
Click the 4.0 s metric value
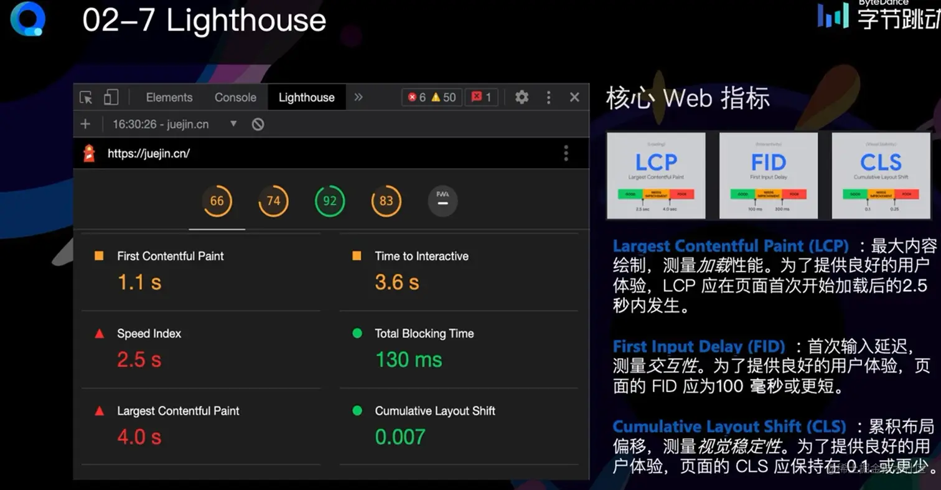pyautogui.click(x=139, y=437)
